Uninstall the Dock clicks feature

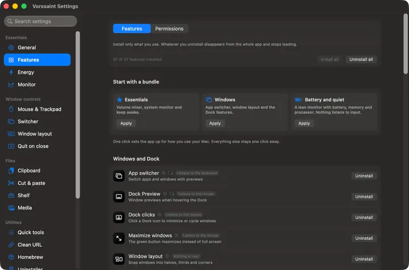coord(364,217)
